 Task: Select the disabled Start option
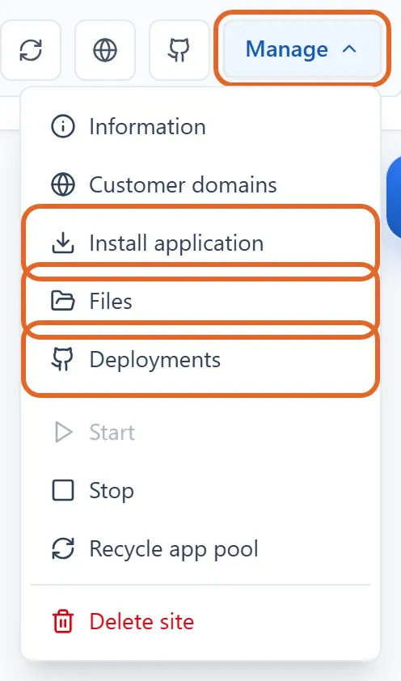coord(200,433)
